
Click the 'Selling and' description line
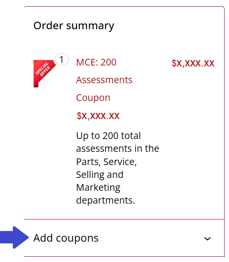point(100,175)
